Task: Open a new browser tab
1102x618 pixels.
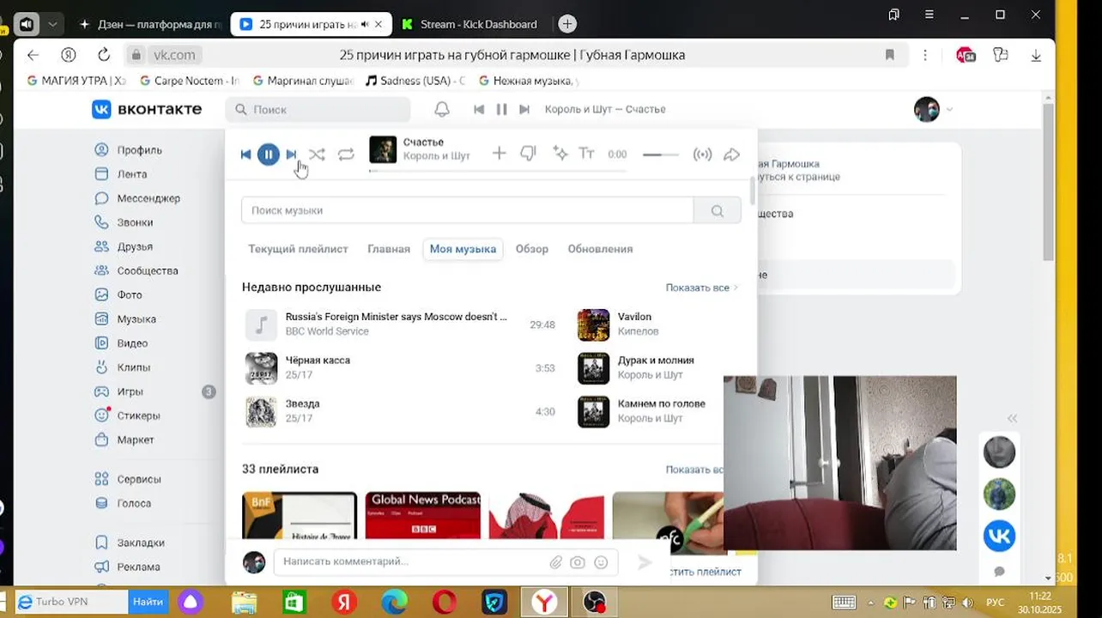Action: (x=567, y=24)
